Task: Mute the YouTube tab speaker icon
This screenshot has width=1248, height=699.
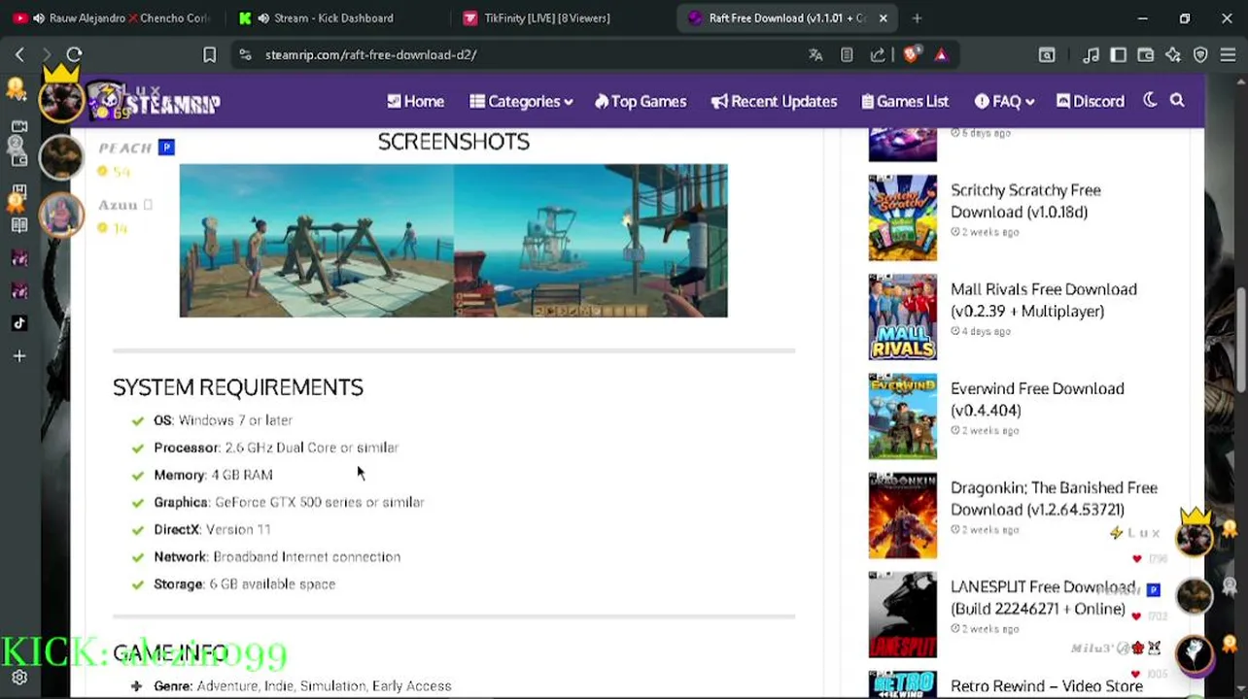Action: (x=38, y=17)
